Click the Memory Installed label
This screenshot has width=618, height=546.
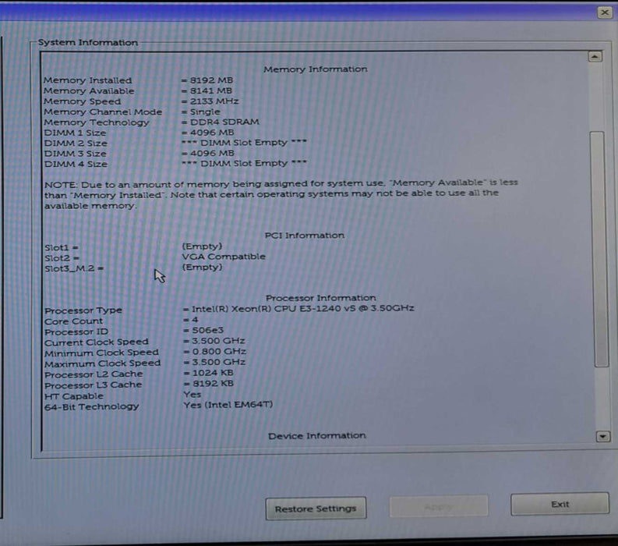[87, 80]
